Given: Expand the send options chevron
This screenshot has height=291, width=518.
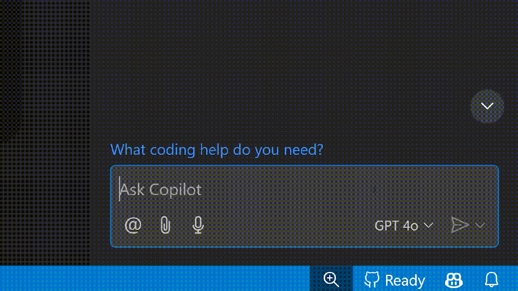Looking at the screenshot, I should click(x=479, y=225).
